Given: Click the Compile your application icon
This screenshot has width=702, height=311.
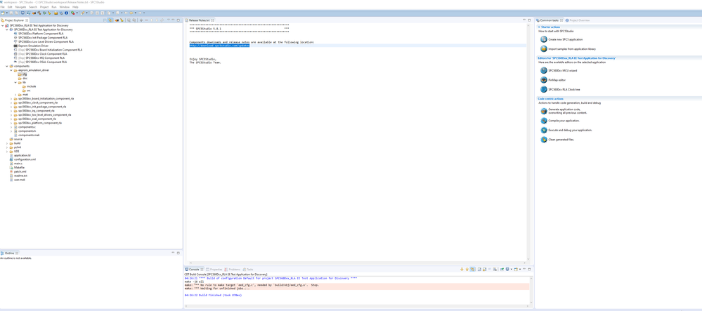Looking at the screenshot, I should point(543,121).
